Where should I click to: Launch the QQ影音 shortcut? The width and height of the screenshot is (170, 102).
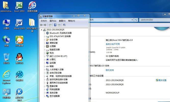coord(19,76)
